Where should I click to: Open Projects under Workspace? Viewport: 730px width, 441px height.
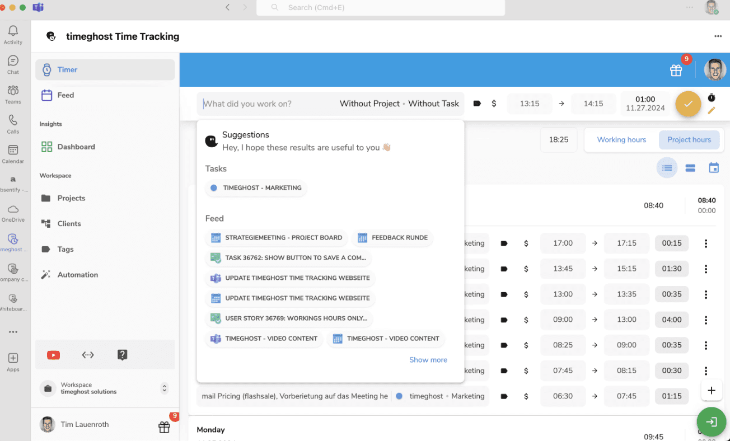coord(105,198)
